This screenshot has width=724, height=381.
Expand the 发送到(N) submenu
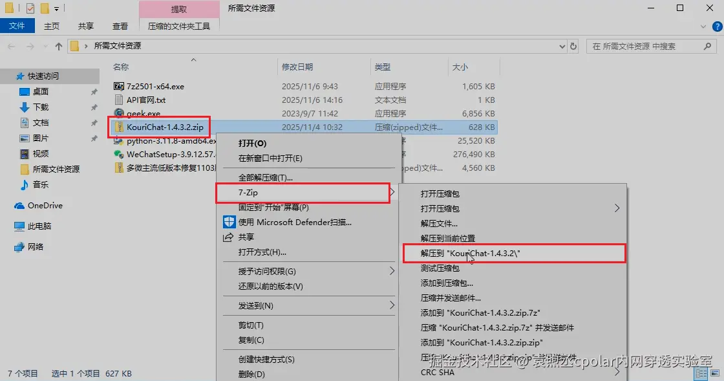308,306
